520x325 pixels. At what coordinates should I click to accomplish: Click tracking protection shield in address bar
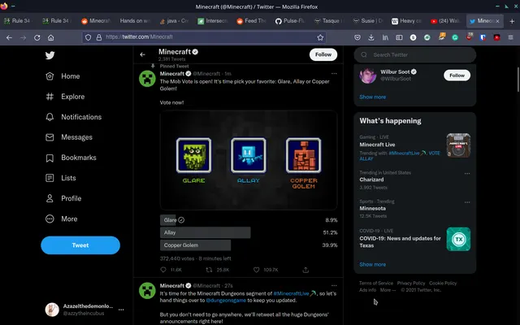click(88, 37)
